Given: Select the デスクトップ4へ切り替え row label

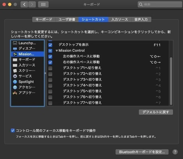Looking at the screenshot, I should (82, 85).
